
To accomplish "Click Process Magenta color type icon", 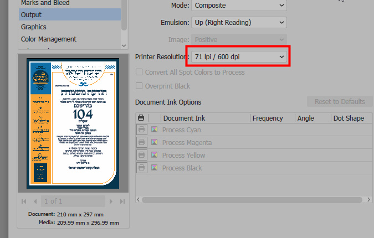I will tap(155, 142).
